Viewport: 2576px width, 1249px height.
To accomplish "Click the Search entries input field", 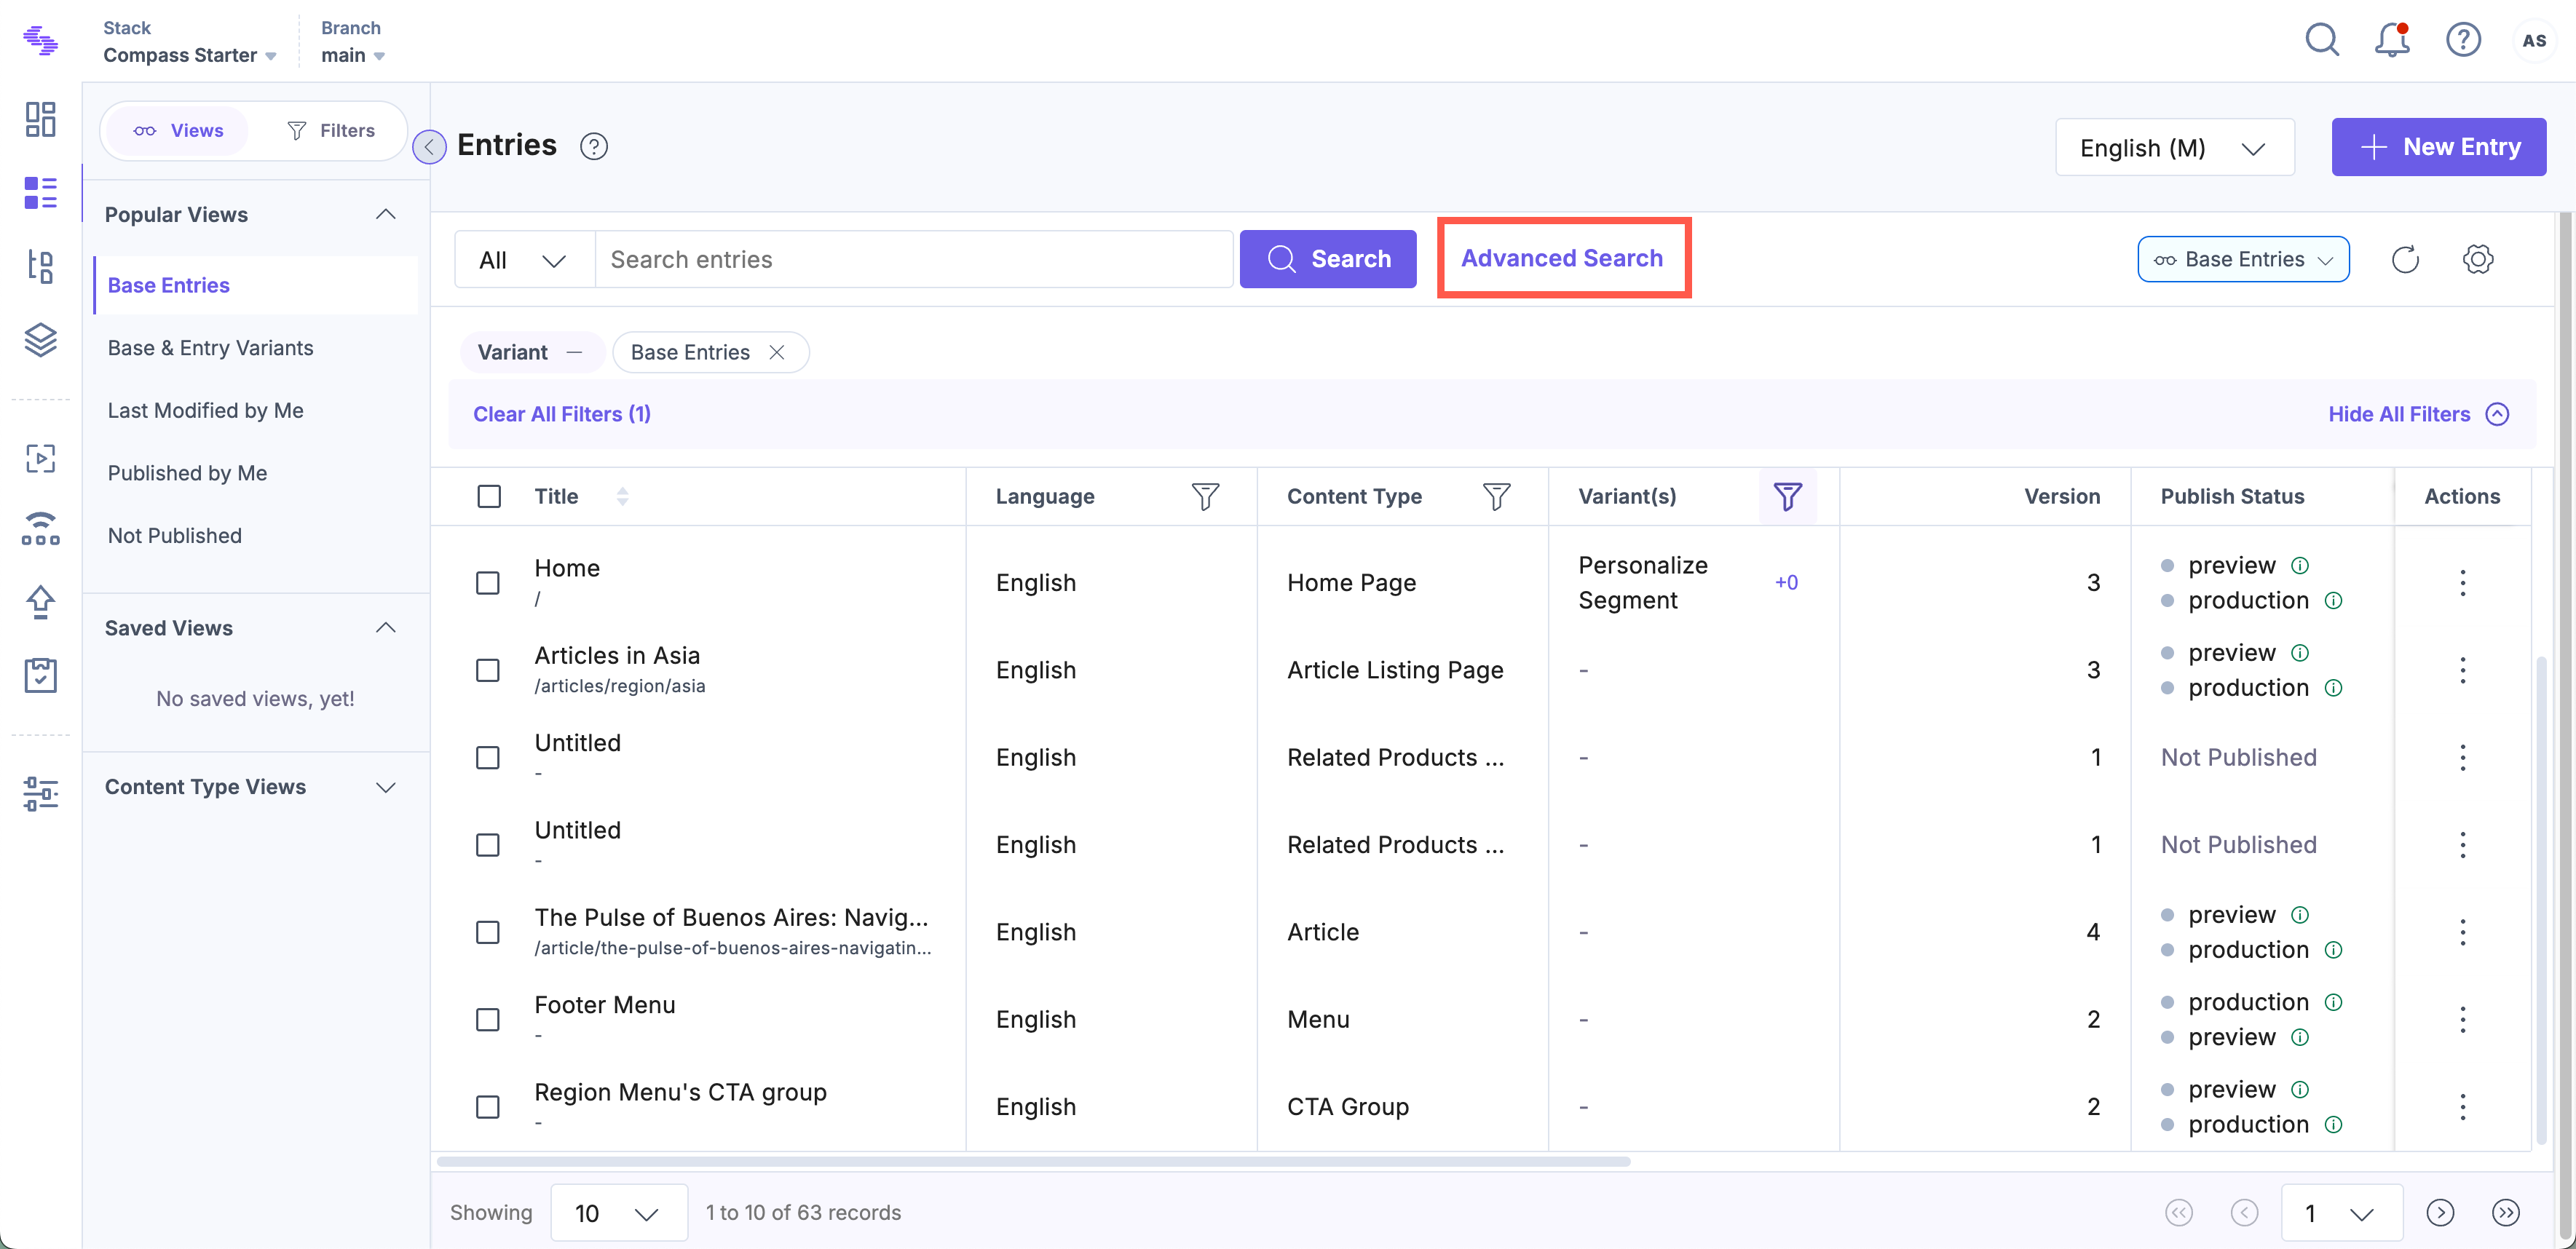I will point(914,260).
